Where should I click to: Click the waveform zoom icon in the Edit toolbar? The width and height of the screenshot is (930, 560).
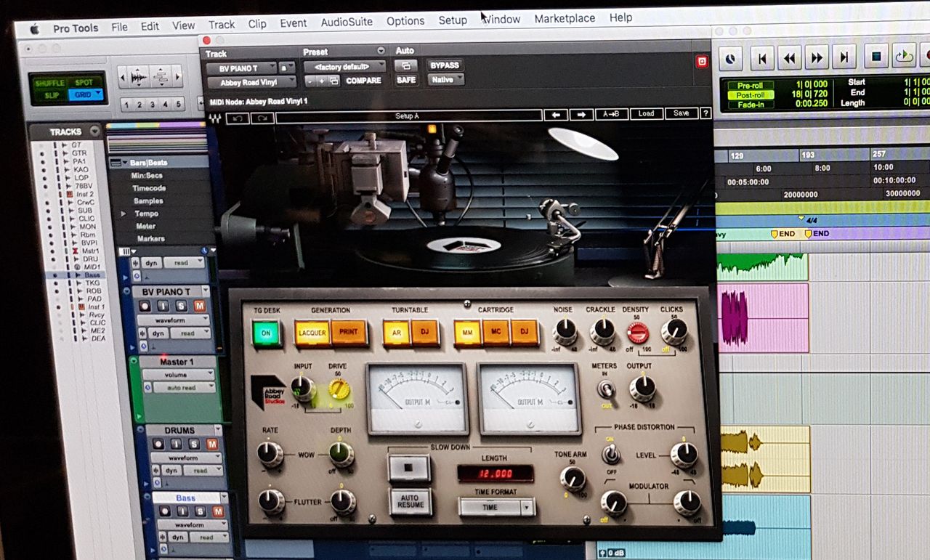coord(138,76)
